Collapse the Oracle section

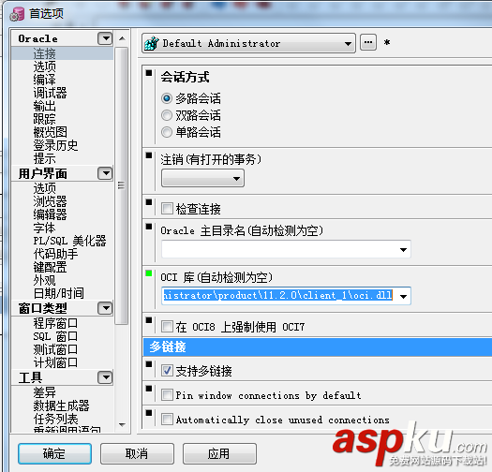click(105, 38)
